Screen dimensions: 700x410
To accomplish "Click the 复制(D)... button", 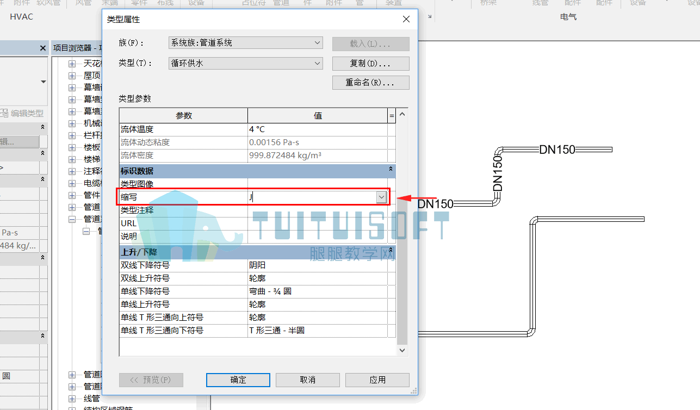I will click(x=371, y=64).
